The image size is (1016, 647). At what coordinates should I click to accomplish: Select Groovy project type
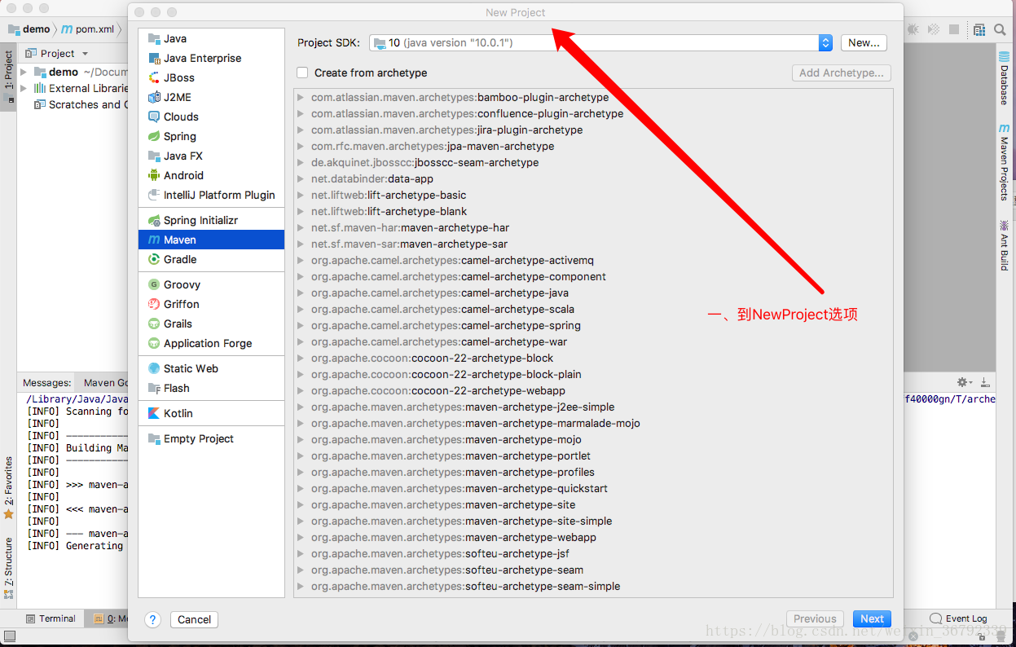pos(211,284)
